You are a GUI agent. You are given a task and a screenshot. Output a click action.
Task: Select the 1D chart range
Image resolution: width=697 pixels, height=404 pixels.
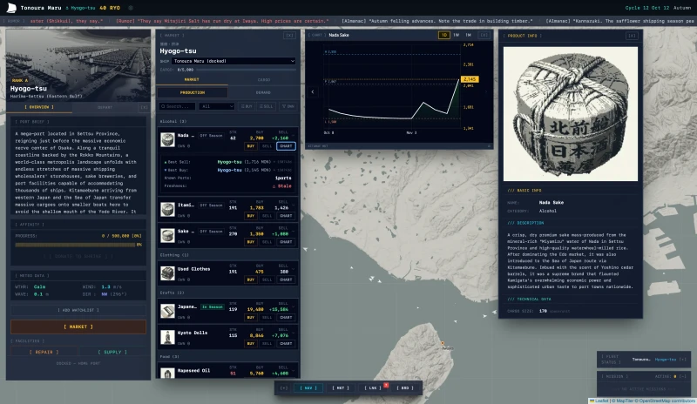[x=443, y=35]
